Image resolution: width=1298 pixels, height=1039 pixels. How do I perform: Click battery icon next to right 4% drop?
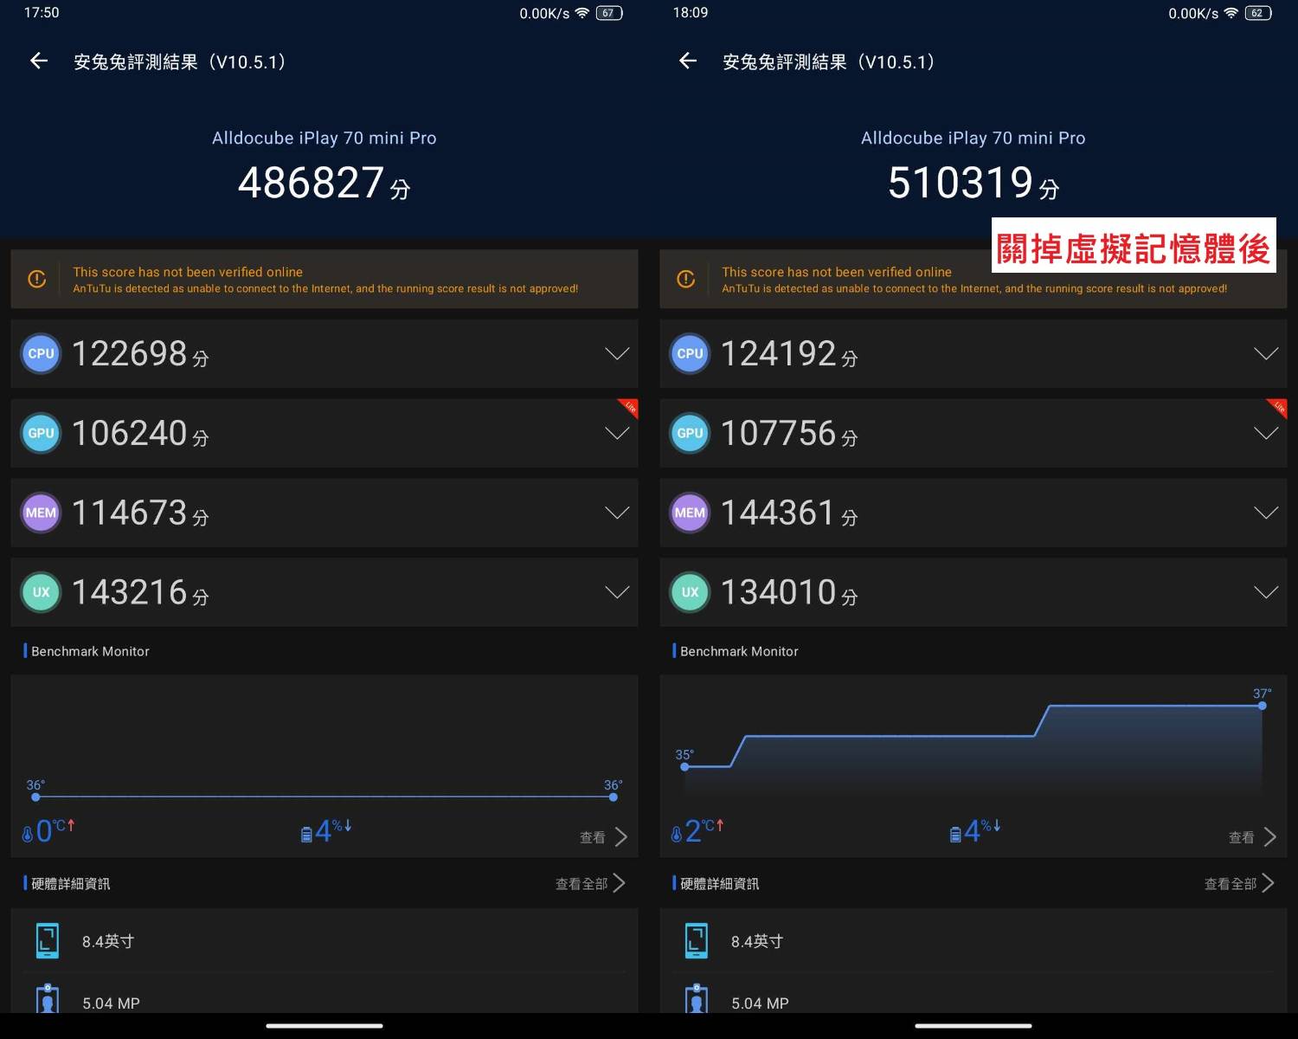[x=955, y=835]
